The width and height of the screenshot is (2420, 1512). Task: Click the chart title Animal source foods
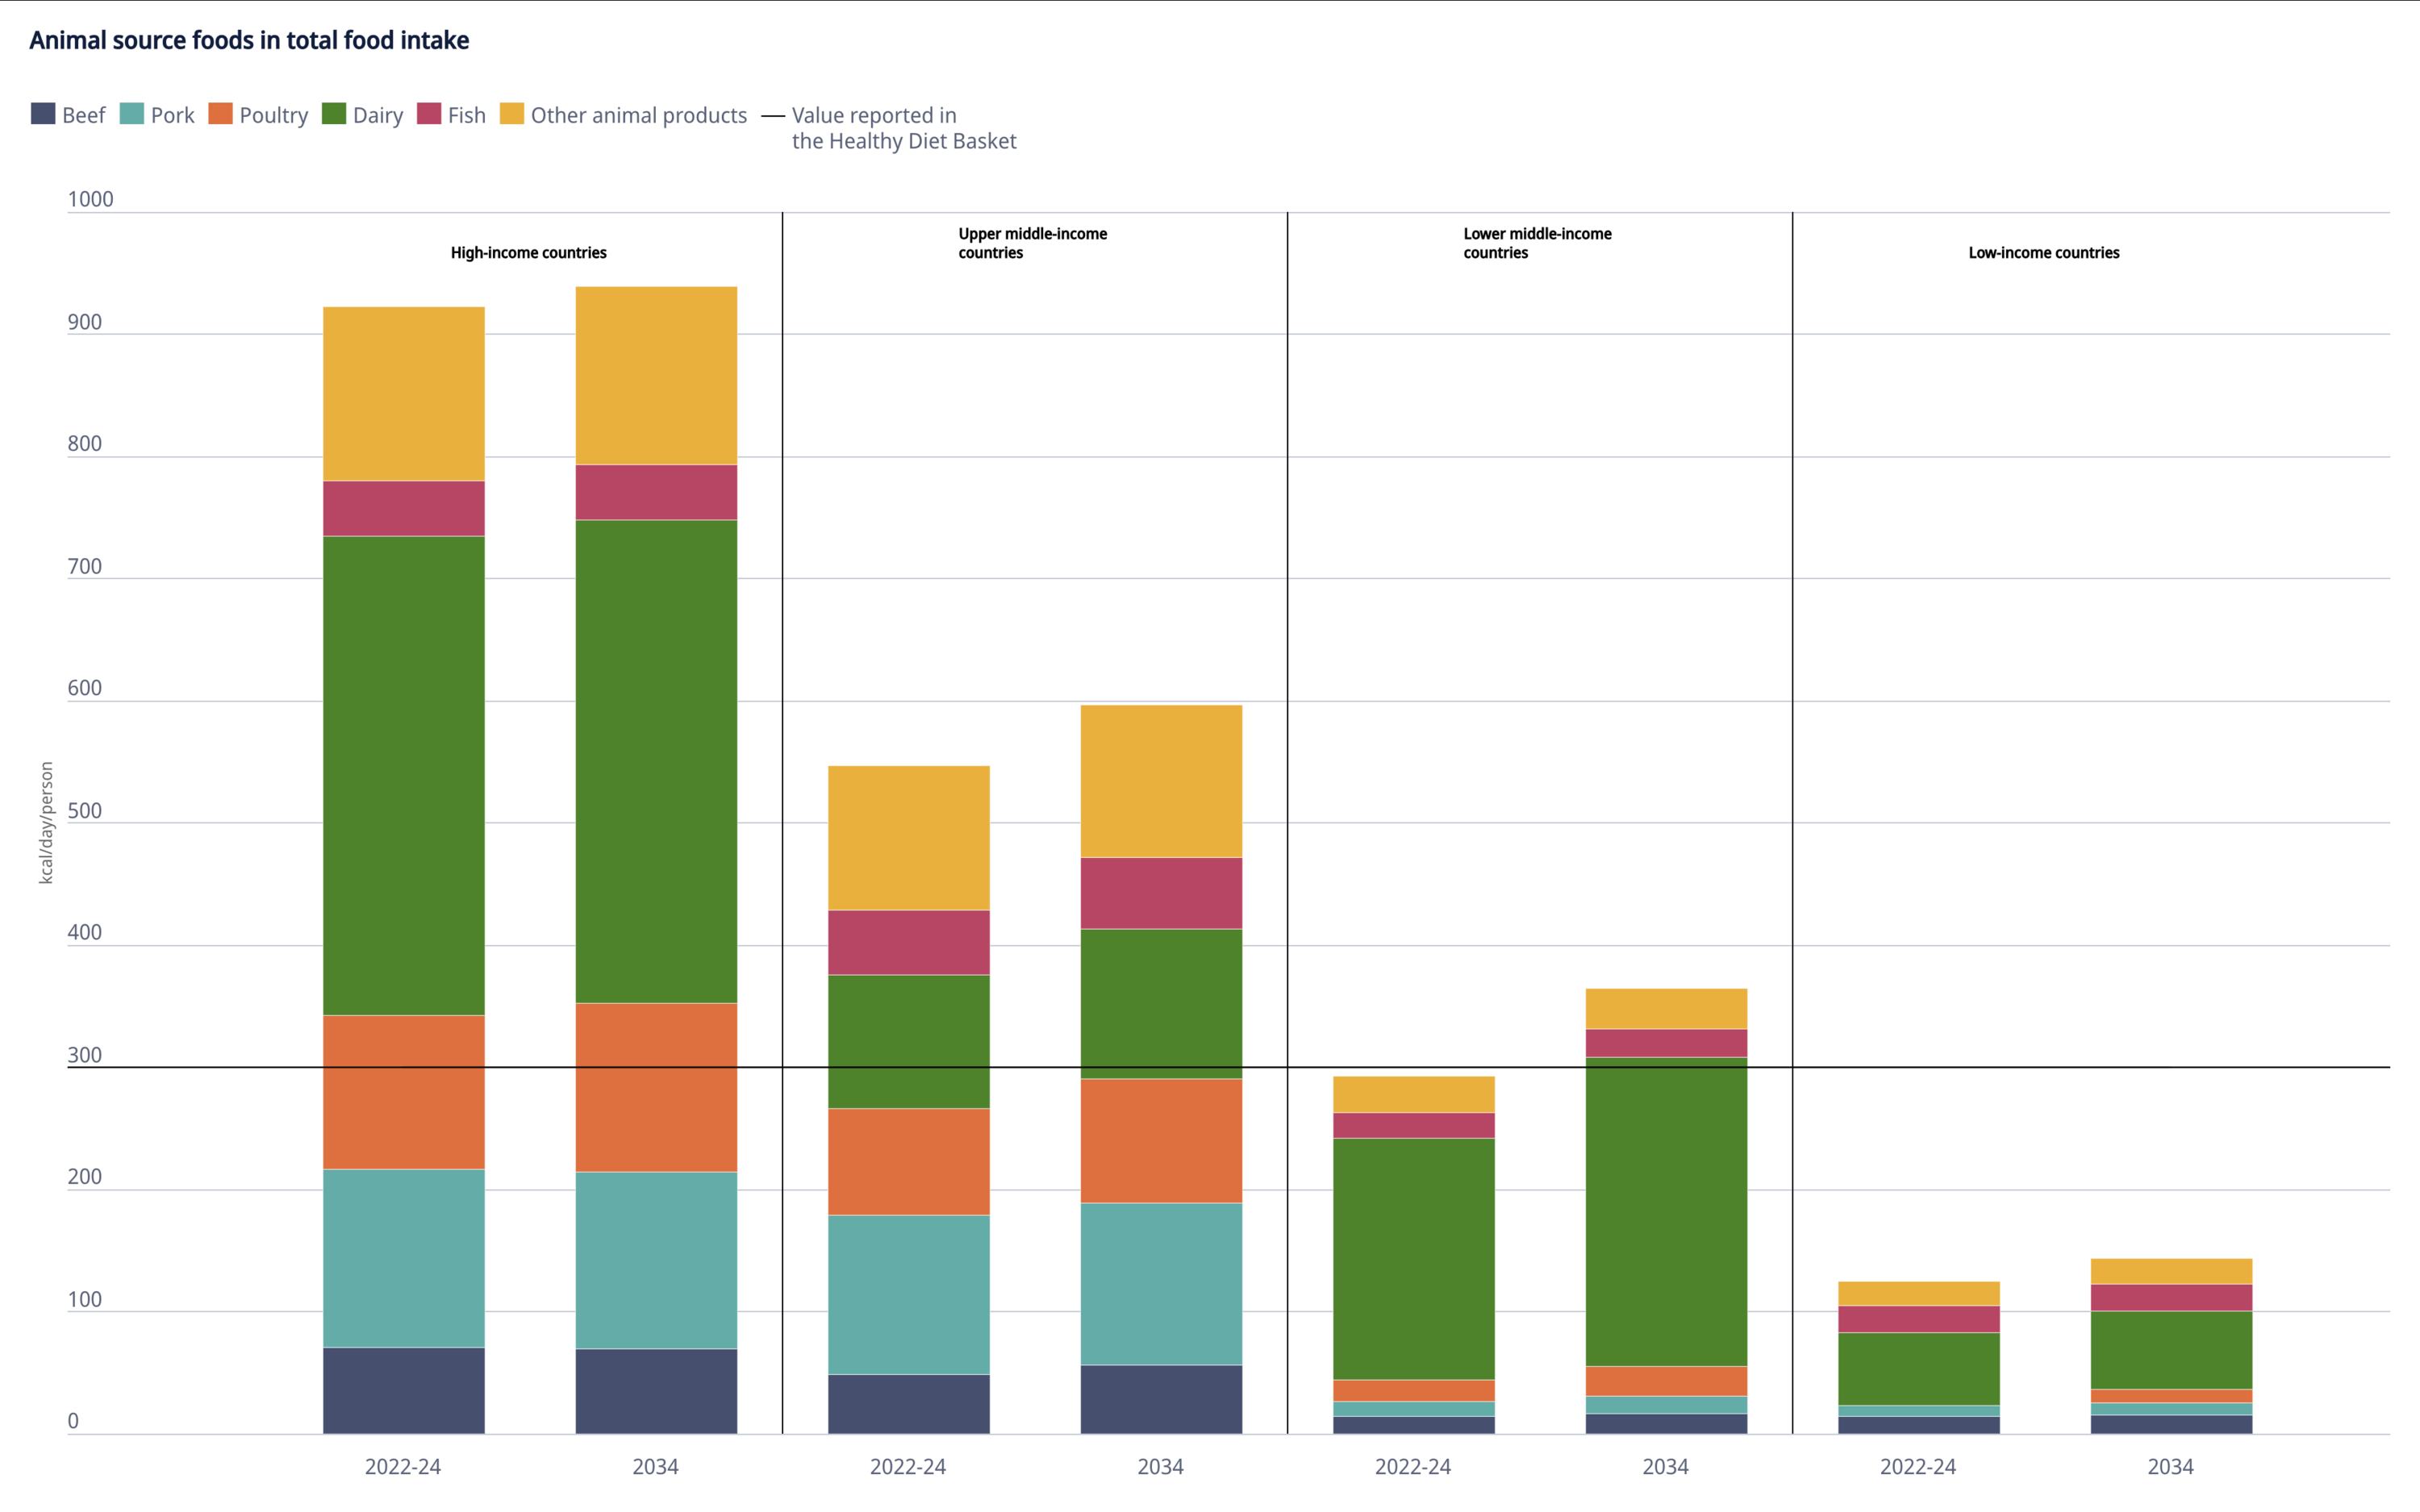click(248, 41)
